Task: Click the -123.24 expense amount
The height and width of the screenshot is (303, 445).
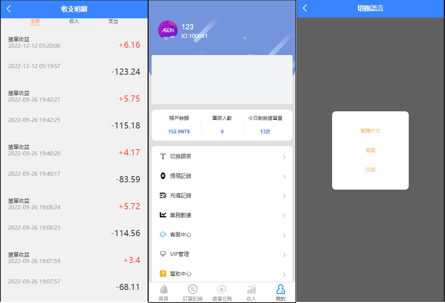Action: click(x=126, y=71)
